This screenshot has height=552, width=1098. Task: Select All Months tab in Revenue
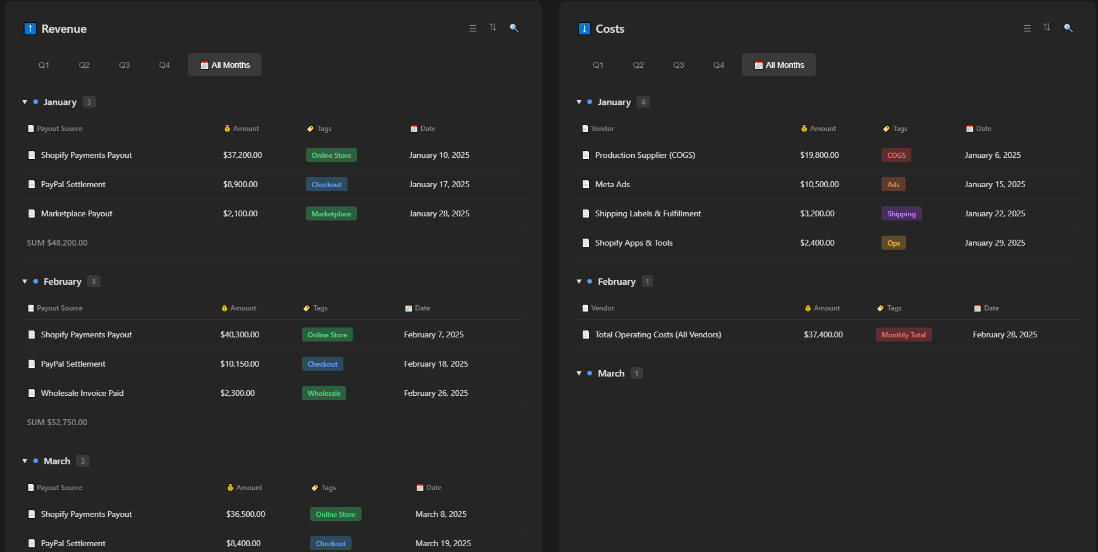tap(225, 65)
